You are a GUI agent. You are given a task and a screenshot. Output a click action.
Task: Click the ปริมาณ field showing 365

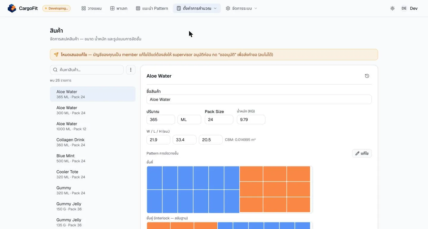161,120
